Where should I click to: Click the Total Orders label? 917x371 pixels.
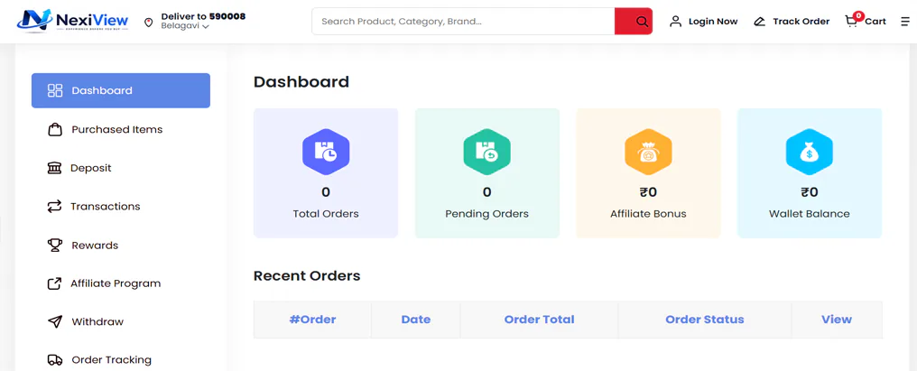tap(326, 214)
